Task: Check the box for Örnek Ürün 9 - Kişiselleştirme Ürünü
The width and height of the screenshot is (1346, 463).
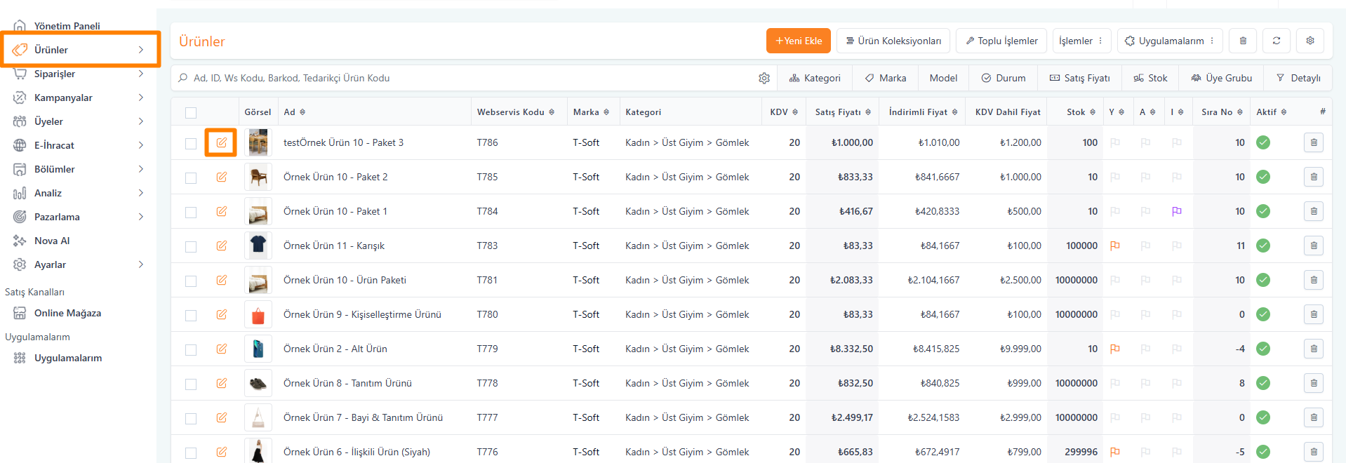Action: [191, 315]
